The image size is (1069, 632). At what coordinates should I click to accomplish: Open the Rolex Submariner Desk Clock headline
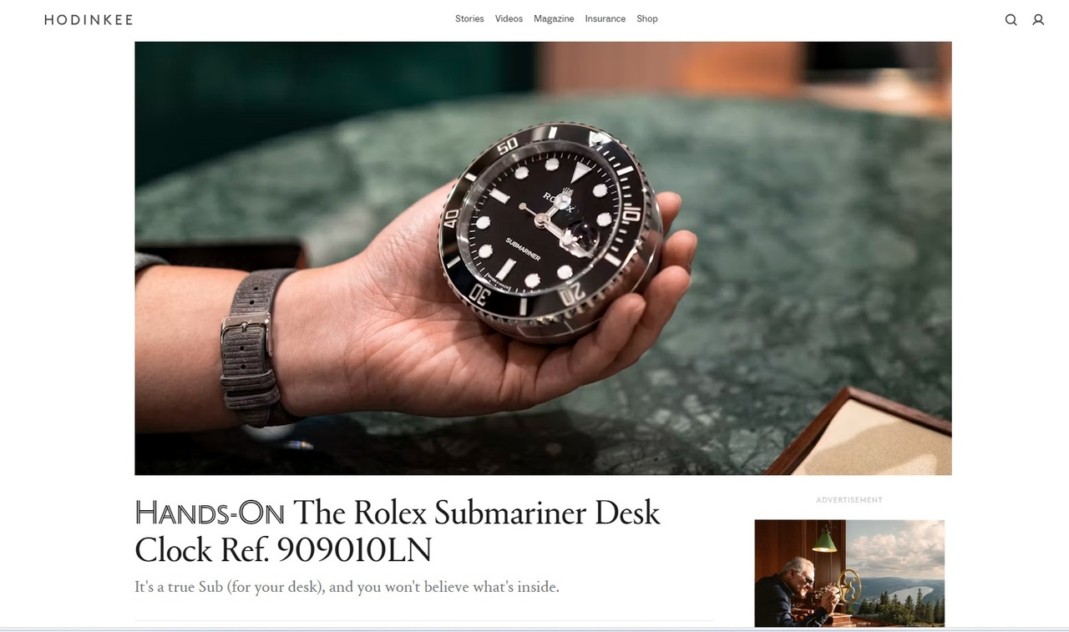pyautogui.click(x=398, y=531)
